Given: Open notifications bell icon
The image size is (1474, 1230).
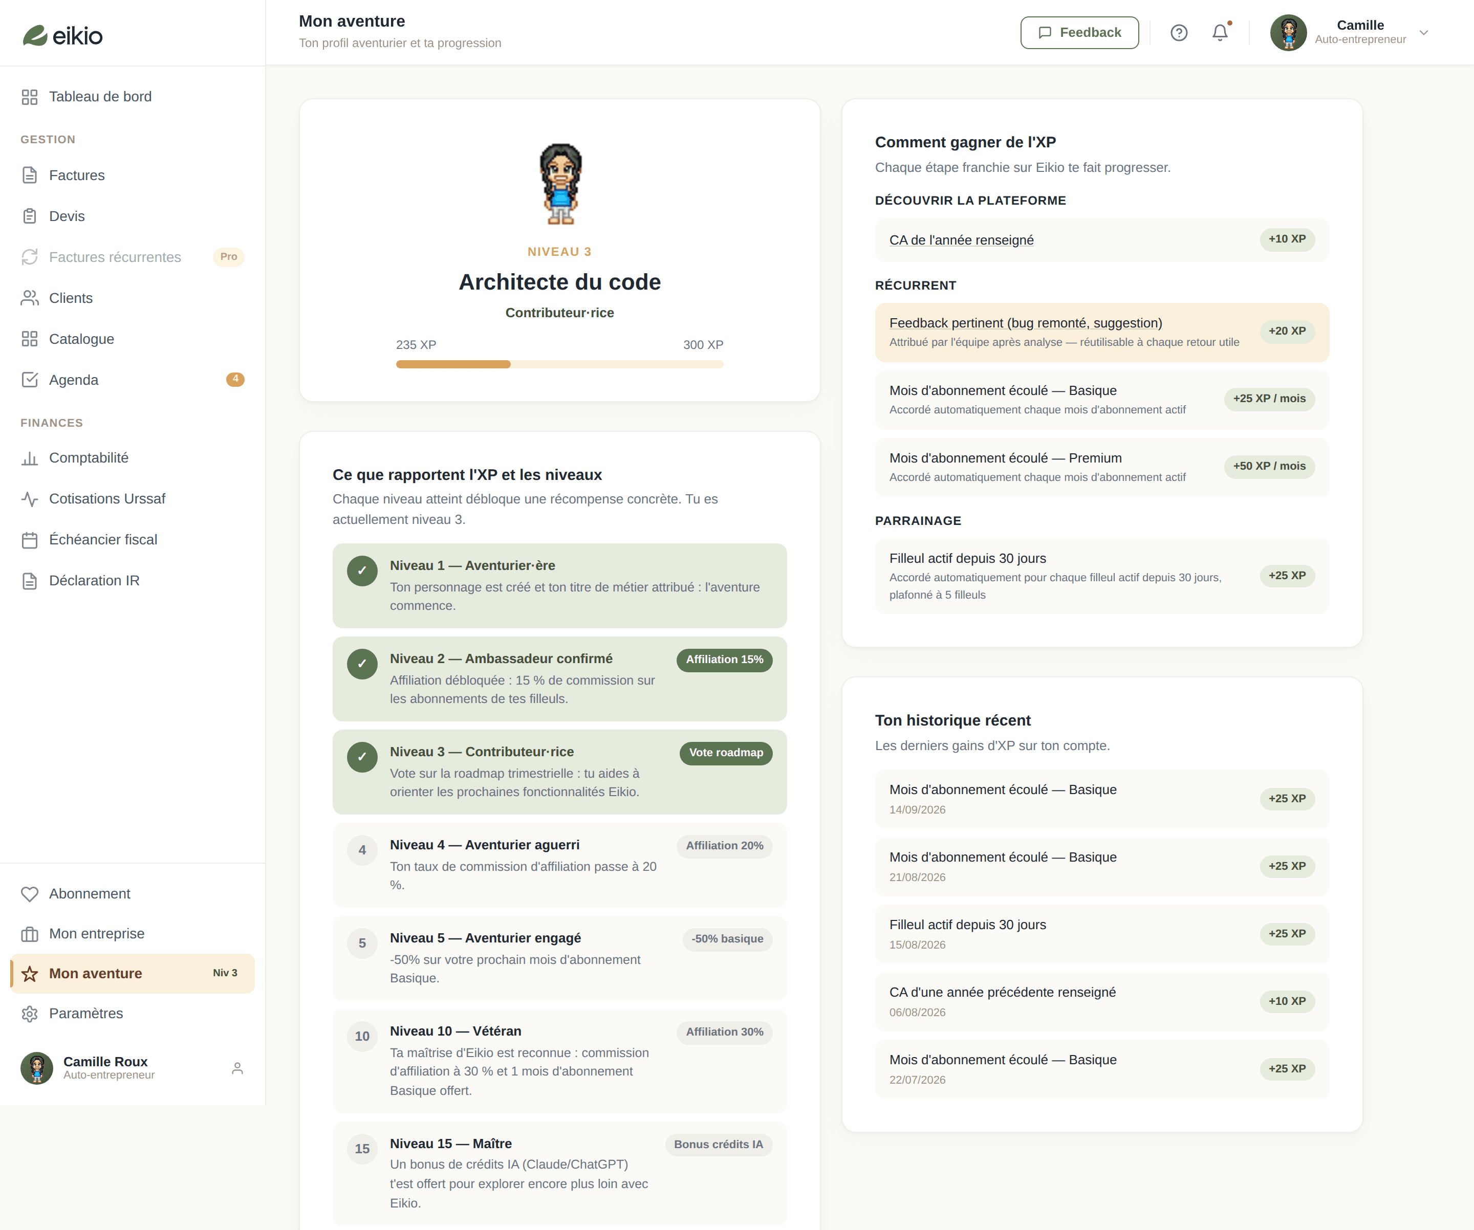Looking at the screenshot, I should 1220,33.
